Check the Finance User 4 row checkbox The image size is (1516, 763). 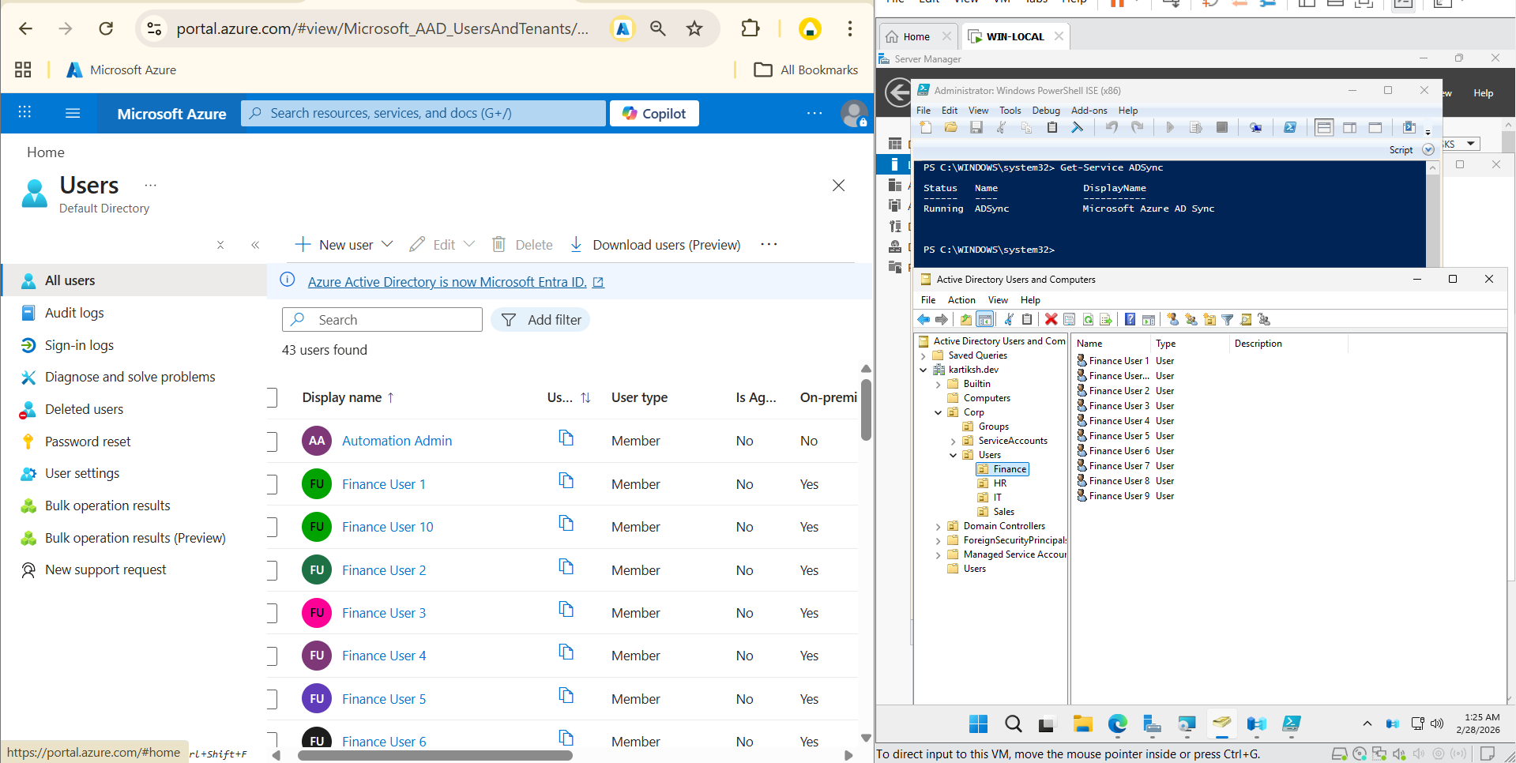pos(272,656)
